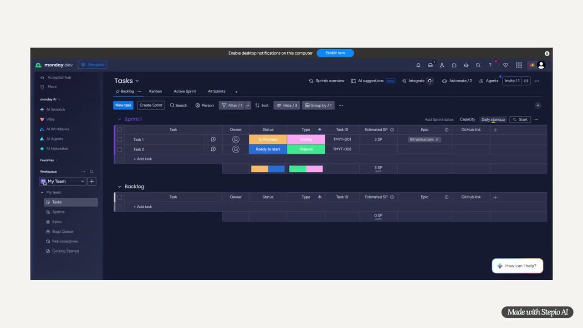583x328 pixels.
Task: Open Sprints board in sidebar
Action: click(x=58, y=212)
